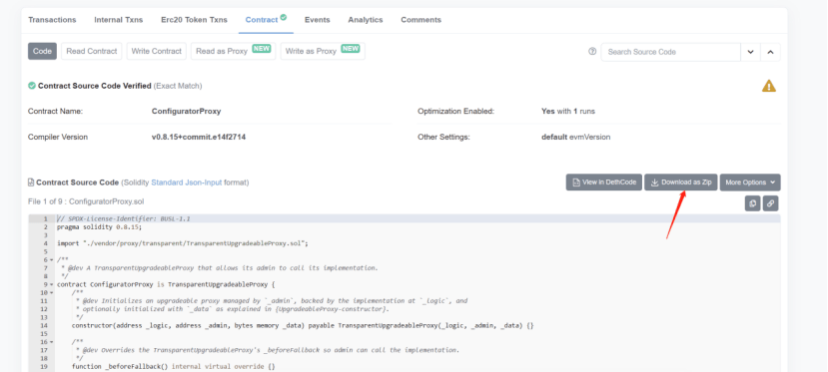Click 'Contract Source Code Verified' heading
The width and height of the screenshot is (828, 372).
tap(95, 86)
